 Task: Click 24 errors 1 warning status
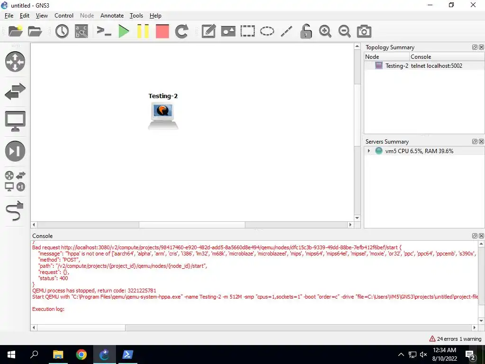(455, 339)
